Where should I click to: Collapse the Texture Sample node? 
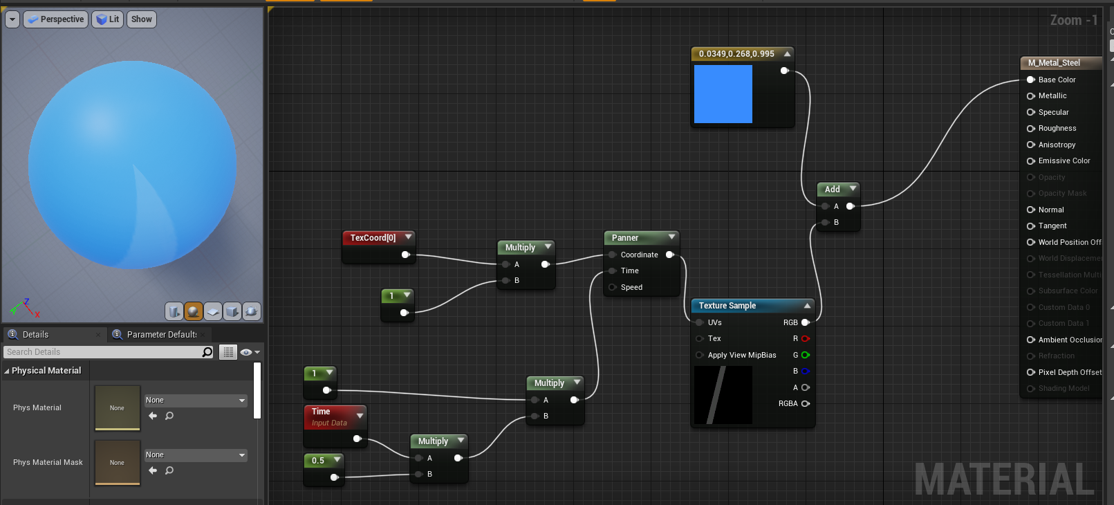pyautogui.click(x=807, y=305)
